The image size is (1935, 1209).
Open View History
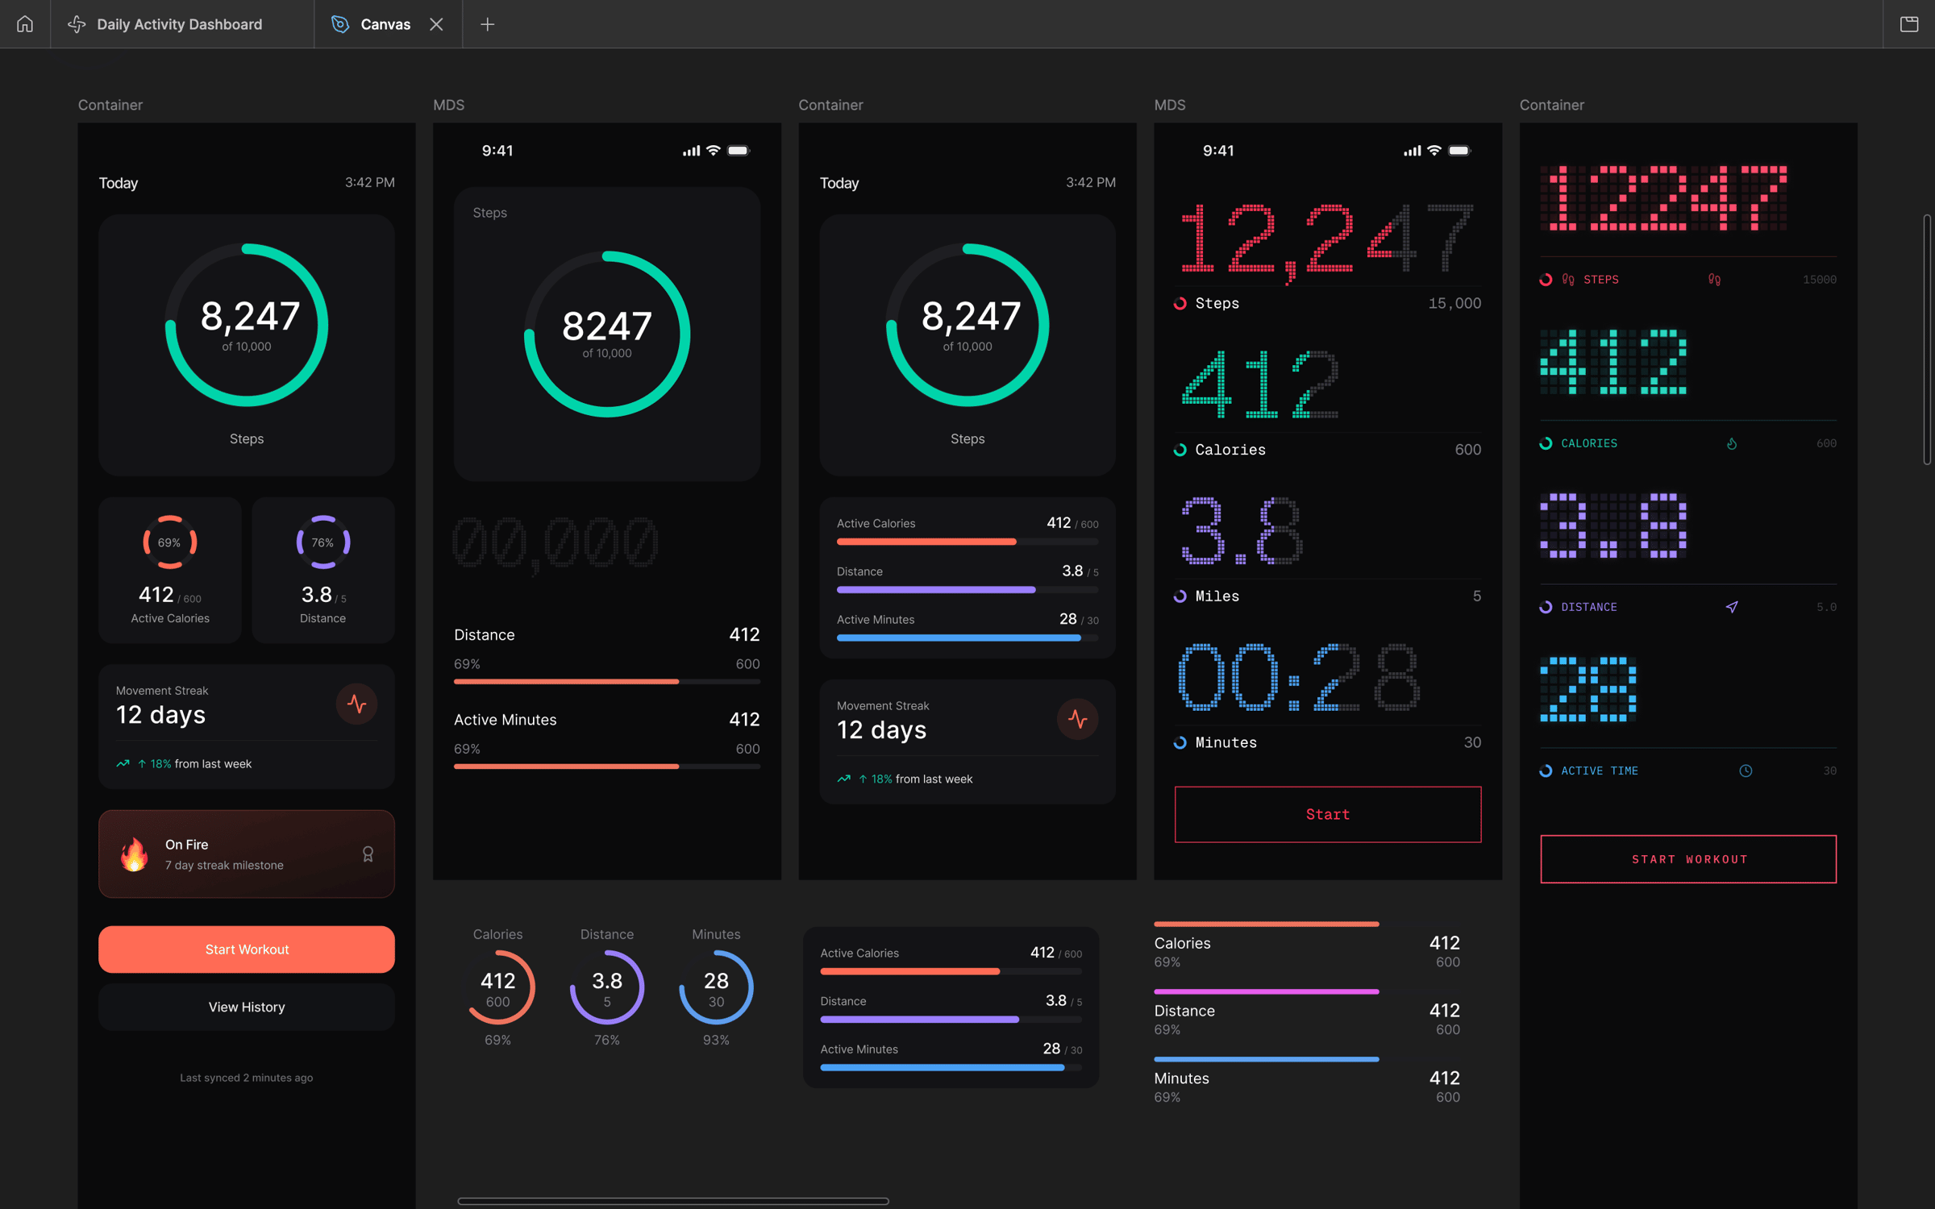pos(247,1008)
